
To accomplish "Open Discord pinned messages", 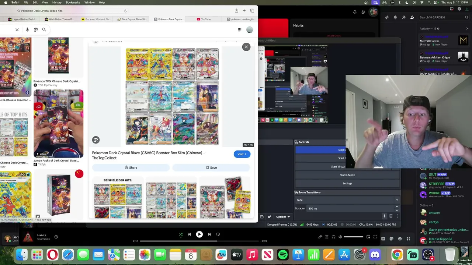I will click(x=404, y=17).
